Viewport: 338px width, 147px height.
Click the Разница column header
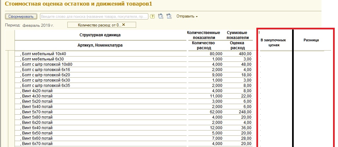click(x=311, y=40)
